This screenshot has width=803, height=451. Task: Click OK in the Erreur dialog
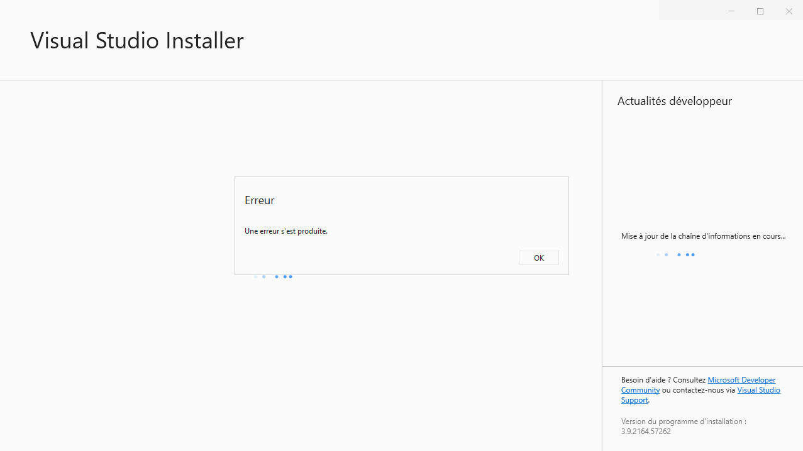click(x=538, y=258)
